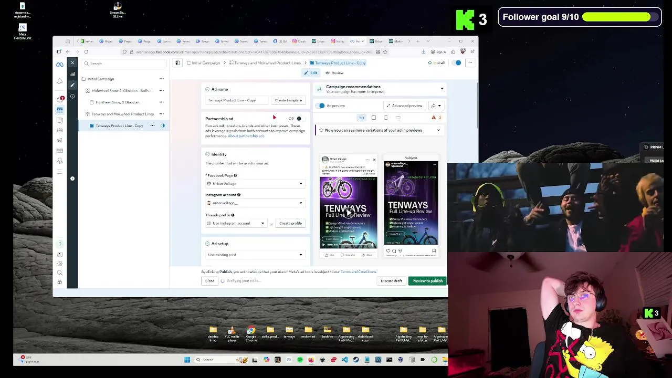The width and height of the screenshot is (672, 378).
Task: Open three-dot menu on the Facebook ad preview
Action: coord(367,160)
